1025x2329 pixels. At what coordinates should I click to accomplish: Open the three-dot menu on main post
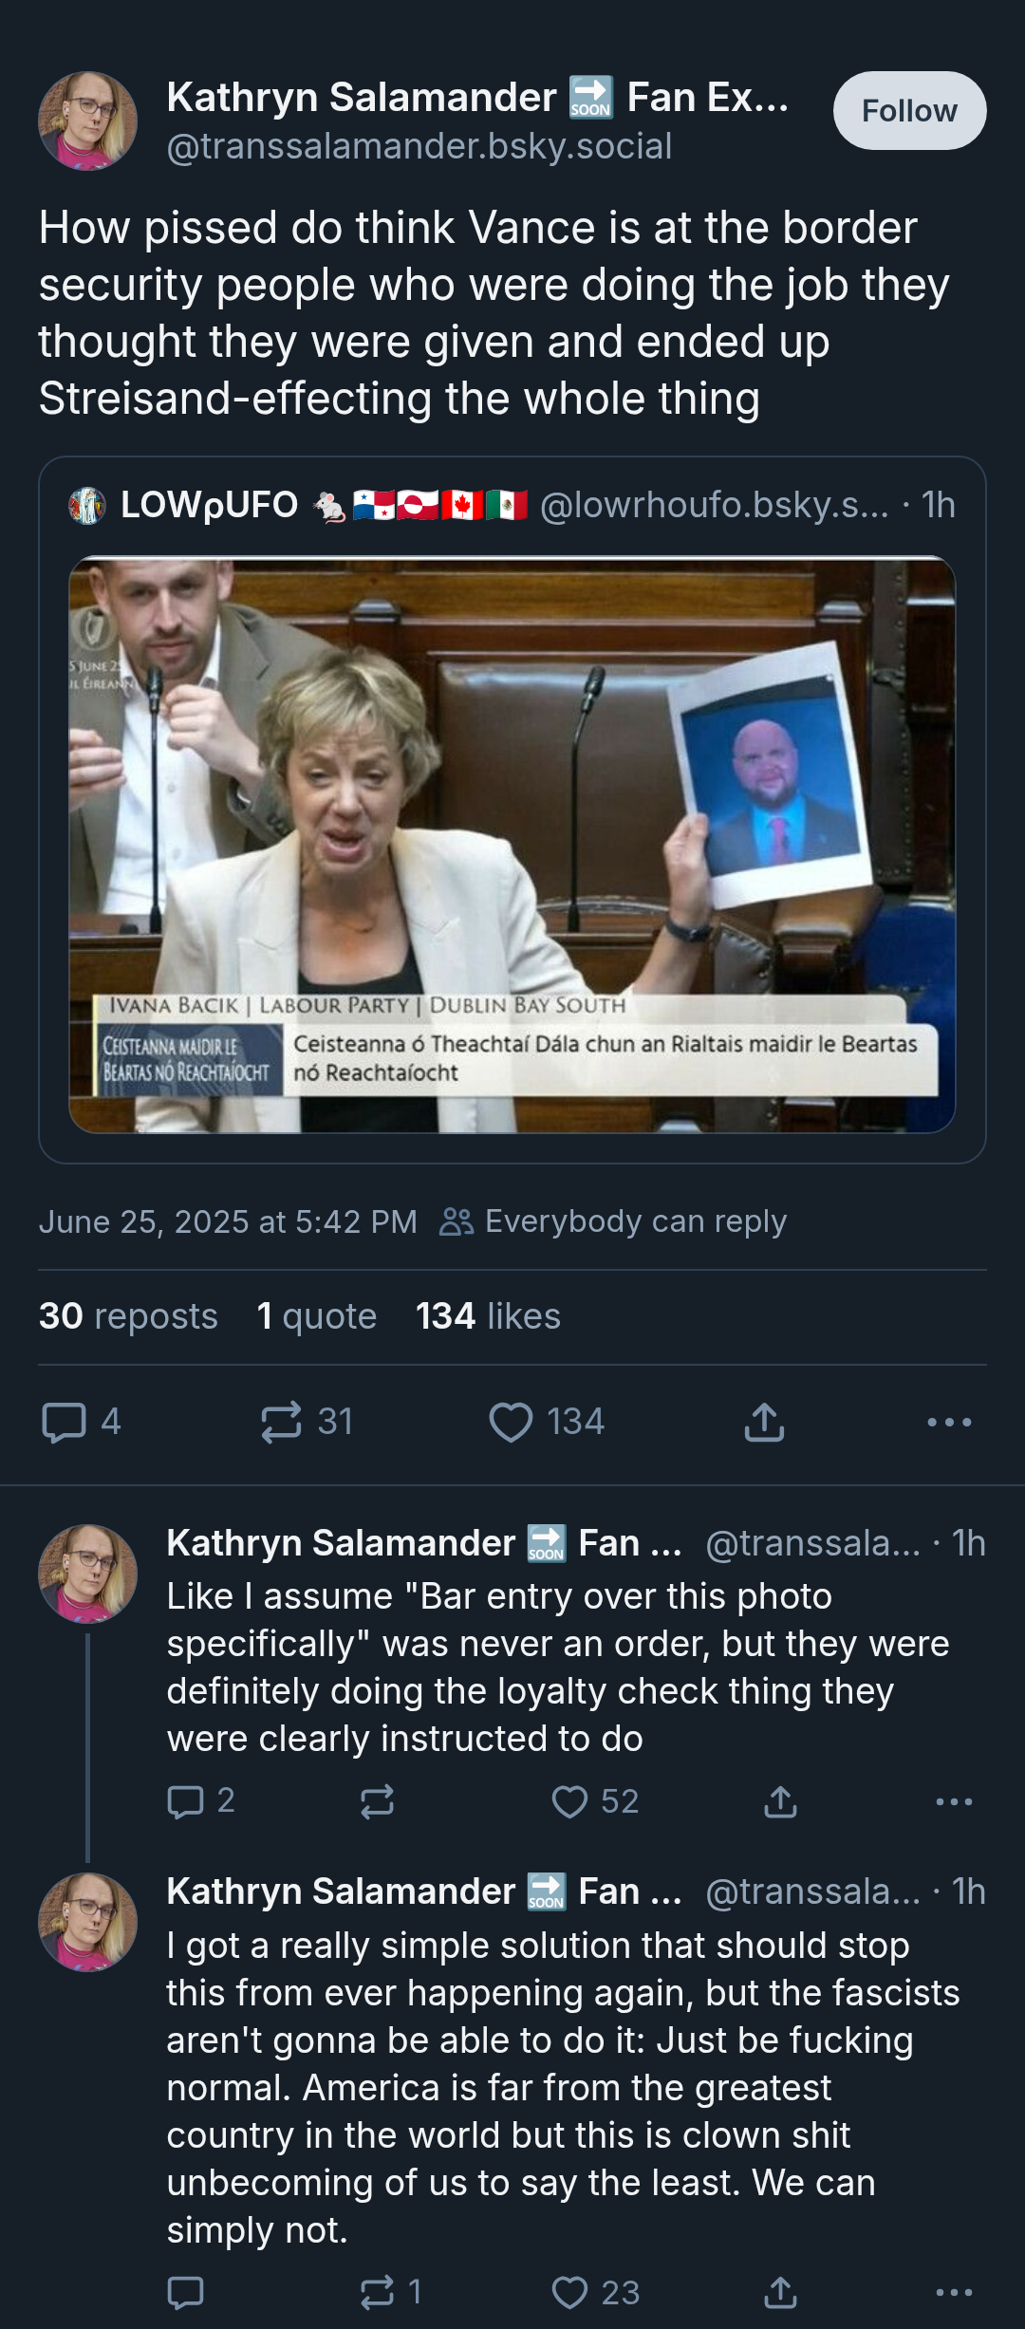coord(949,1422)
